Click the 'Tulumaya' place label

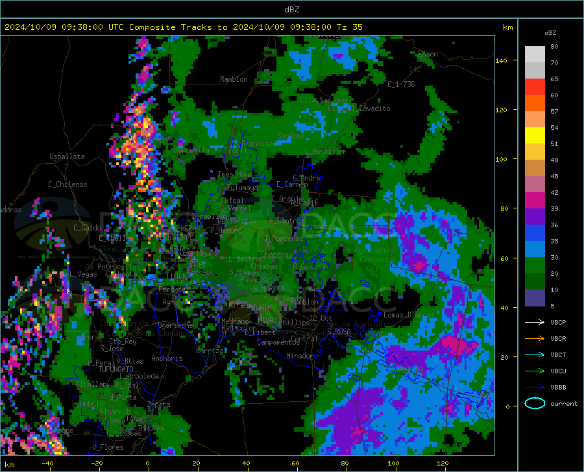[x=242, y=188]
